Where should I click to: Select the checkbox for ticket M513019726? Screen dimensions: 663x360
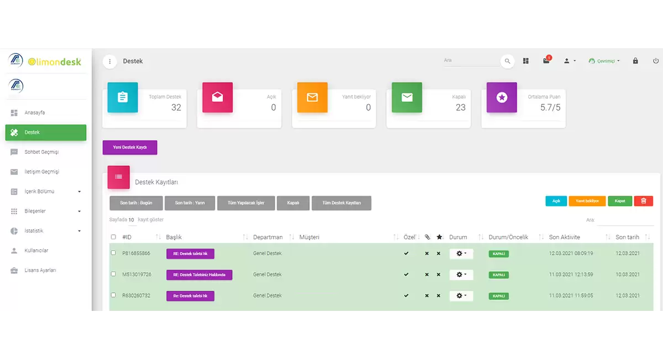pos(114,274)
